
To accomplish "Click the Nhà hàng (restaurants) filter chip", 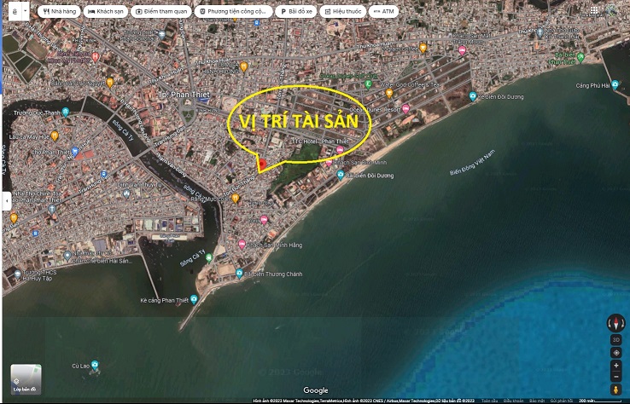I will [59, 12].
